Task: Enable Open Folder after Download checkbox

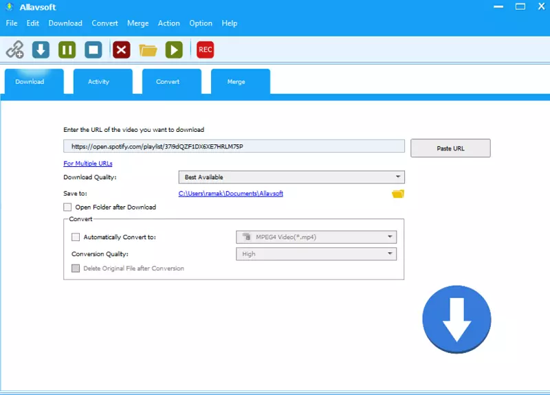Action: coord(67,207)
